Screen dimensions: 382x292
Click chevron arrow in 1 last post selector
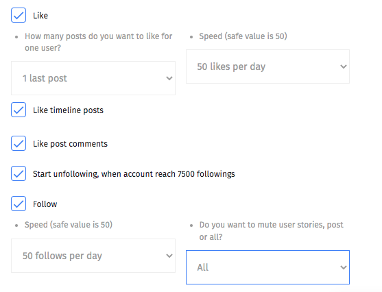[x=169, y=78]
